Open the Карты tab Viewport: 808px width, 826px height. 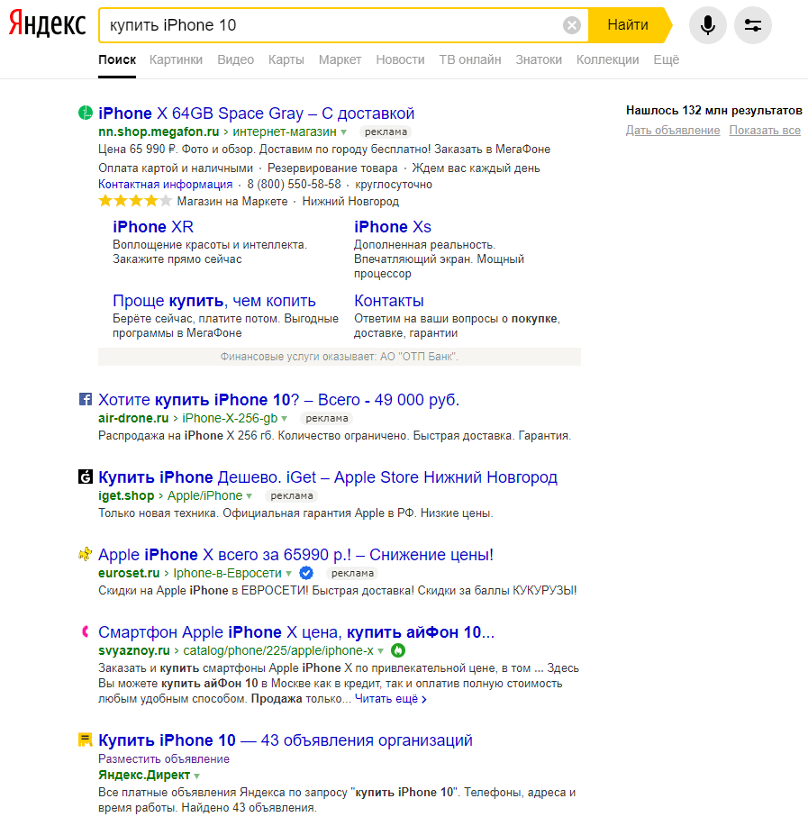[x=286, y=60]
